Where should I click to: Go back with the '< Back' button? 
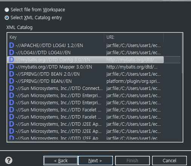[61, 160]
